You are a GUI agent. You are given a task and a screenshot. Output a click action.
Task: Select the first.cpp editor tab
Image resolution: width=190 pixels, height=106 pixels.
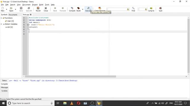point(26,14)
